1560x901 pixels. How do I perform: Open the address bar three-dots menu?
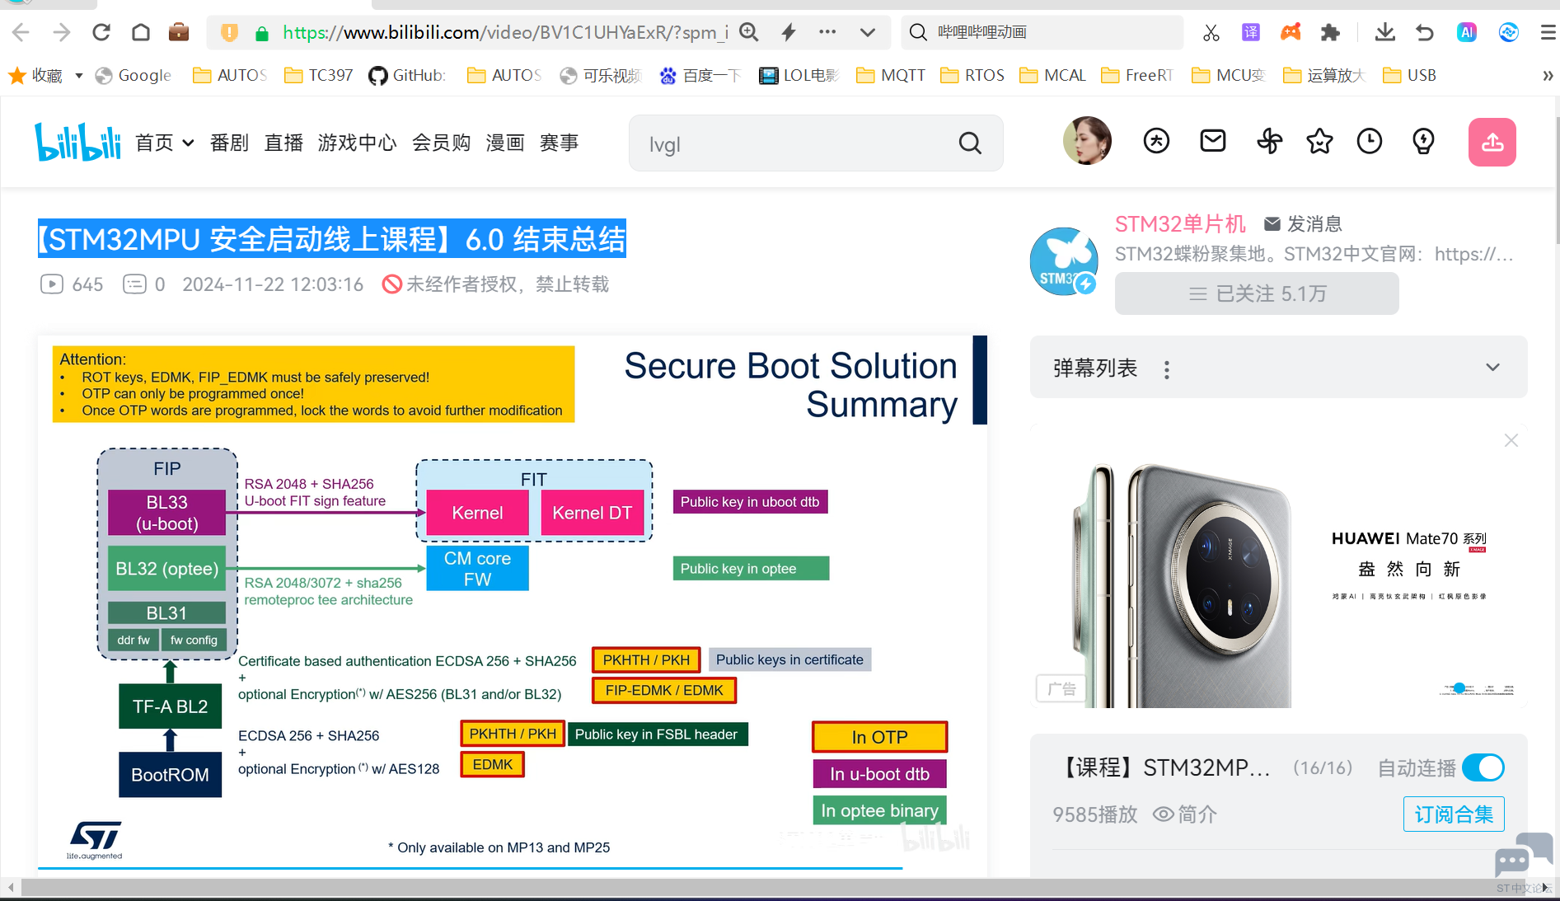point(827,32)
